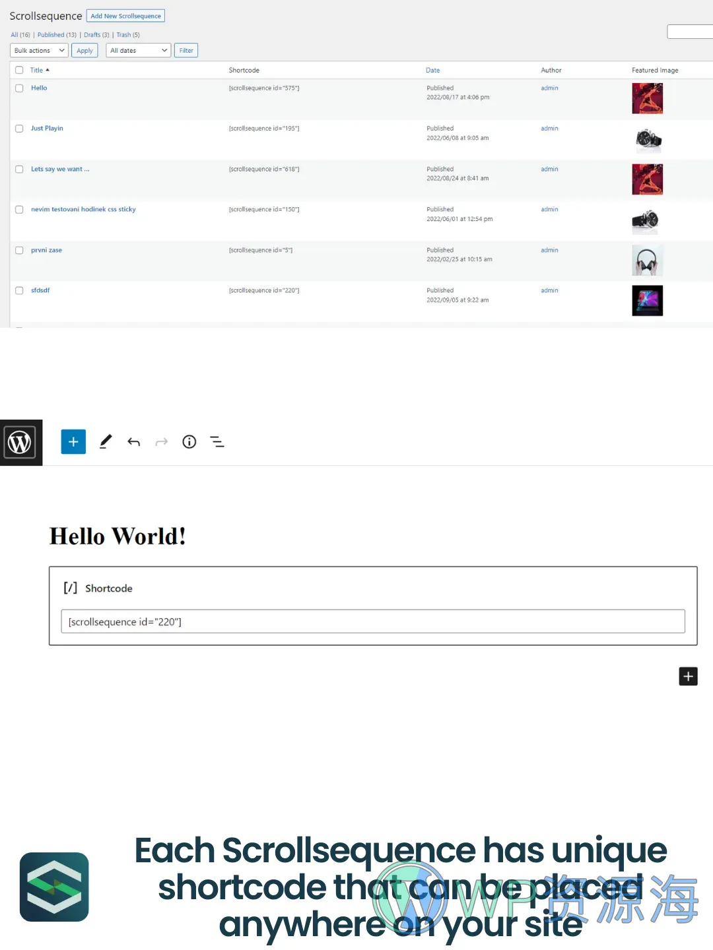Click the sfdsdf featured image thumbnail
The width and height of the screenshot is (713, 950).
[647, 301]
